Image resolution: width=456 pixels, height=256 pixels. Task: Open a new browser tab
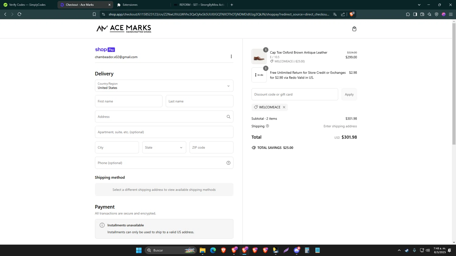[232, 5]
